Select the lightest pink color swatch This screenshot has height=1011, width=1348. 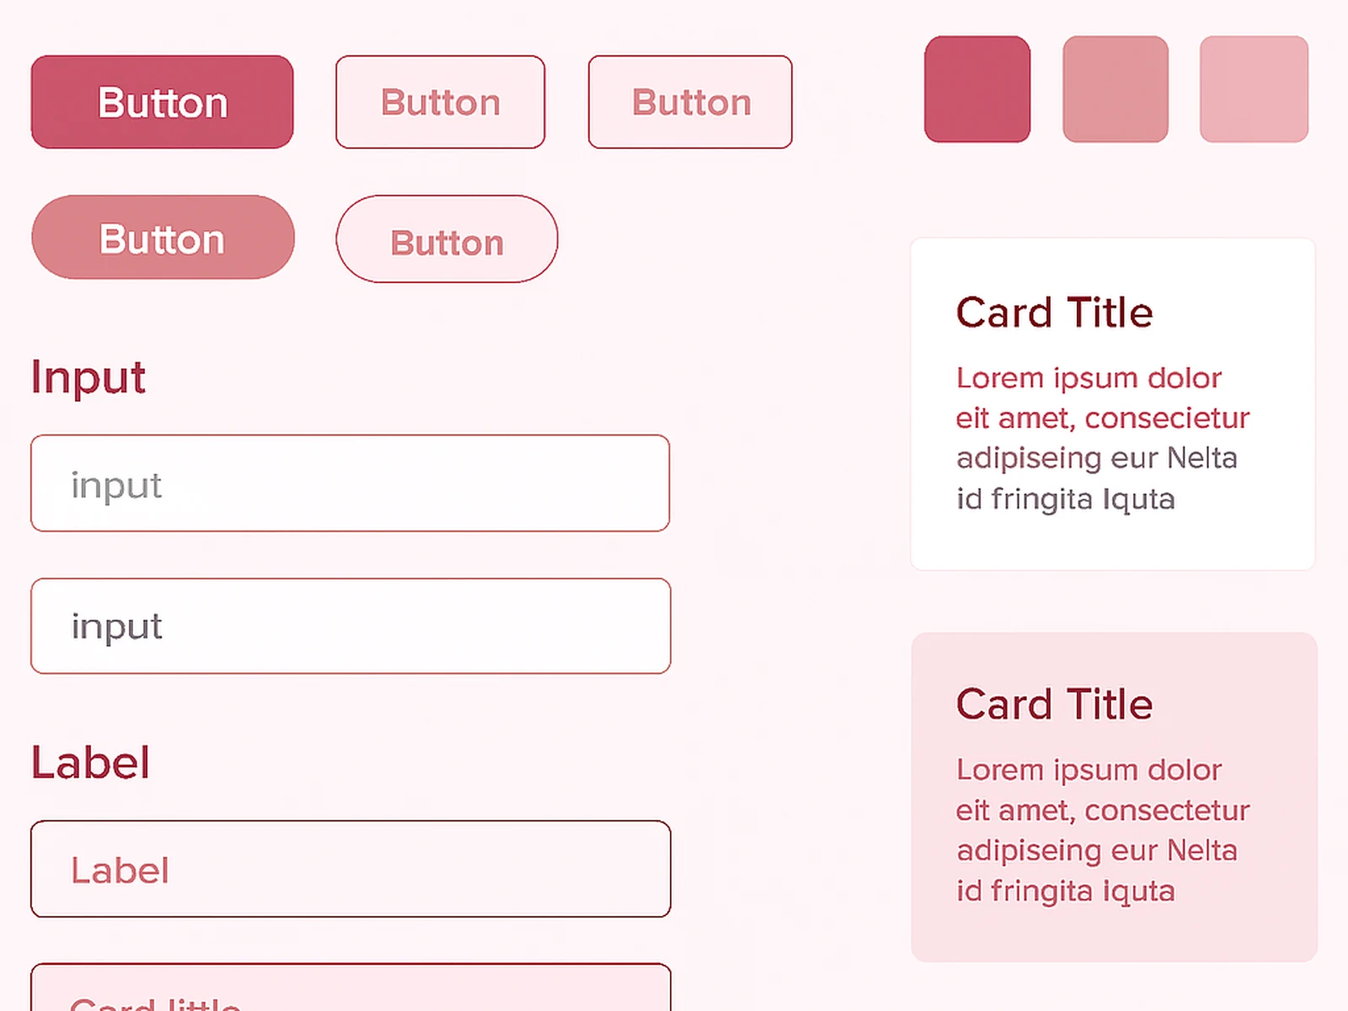1254,88
